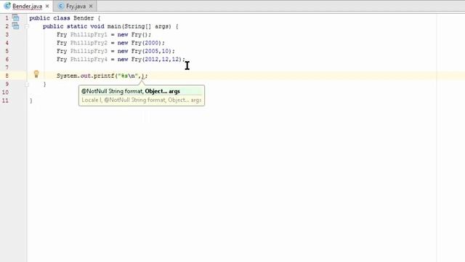Image resolution: width=465 pixels, height=262 pixels.
Task: Click the closing brace on line 11
Action: click(31, 100)
